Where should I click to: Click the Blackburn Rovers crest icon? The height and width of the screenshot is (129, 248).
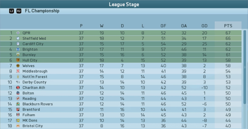coord(18,104)
